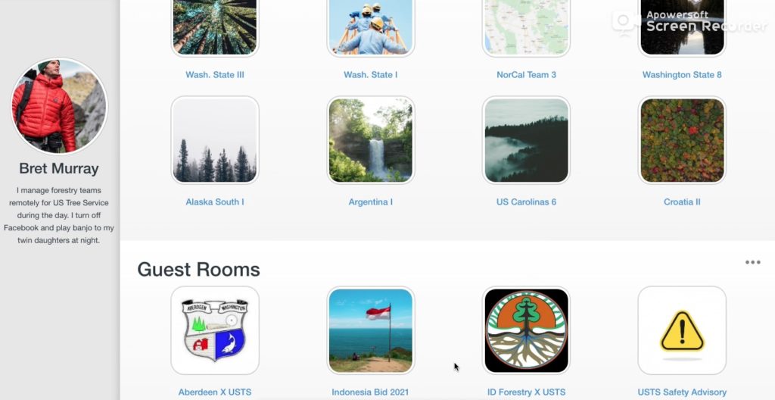Screen dimensions: 775x400
Task: Select the US Carolinas 6 foggy forest icon
Action: (x=527, y=140)
